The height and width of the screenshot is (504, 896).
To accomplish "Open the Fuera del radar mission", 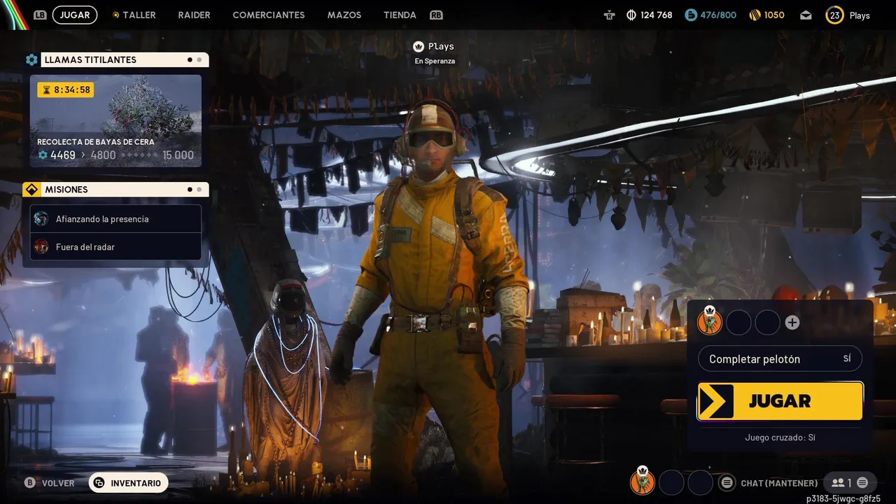I will (115, 247).
